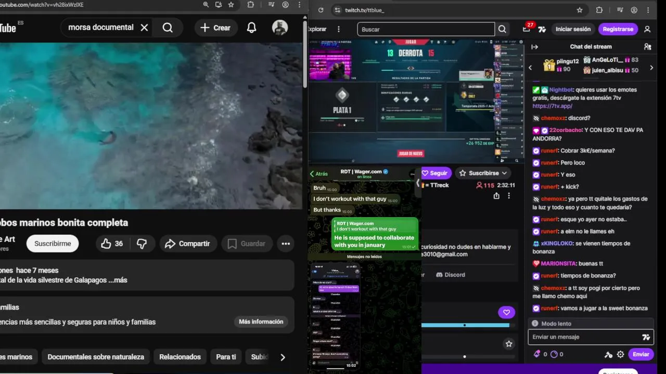Viewport: 666px width, 374px height.
Task: Go back with Atrás in the WhatsApp overlay
Action: [x=319, y=174]
